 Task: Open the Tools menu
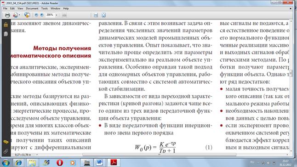[x=44, y=9]
